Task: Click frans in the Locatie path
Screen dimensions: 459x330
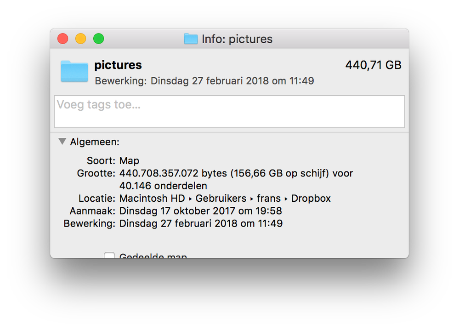Action: [x=269, y=199]
